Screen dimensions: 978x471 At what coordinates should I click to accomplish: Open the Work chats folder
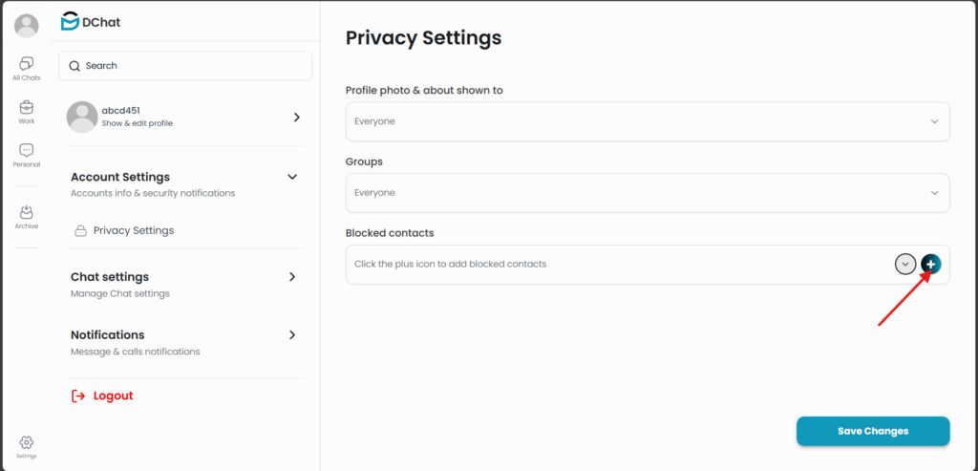click(27, 112)
